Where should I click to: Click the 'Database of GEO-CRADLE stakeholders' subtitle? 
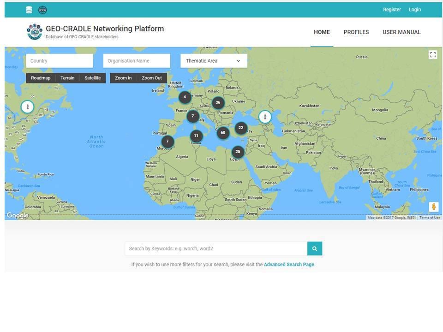pos(82,37)
